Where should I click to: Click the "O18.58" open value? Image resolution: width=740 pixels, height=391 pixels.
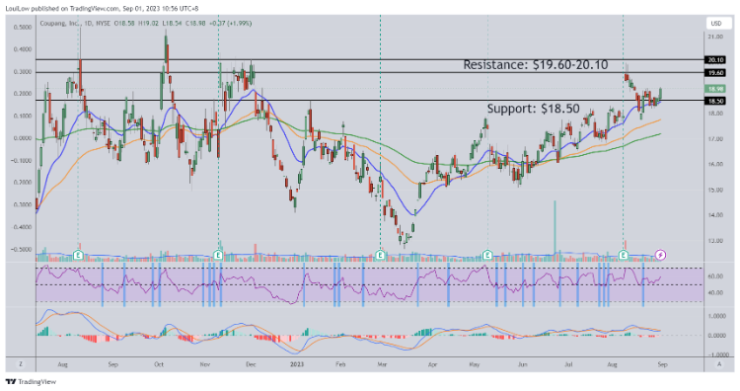pyautogui.click(x=124, y=23)
